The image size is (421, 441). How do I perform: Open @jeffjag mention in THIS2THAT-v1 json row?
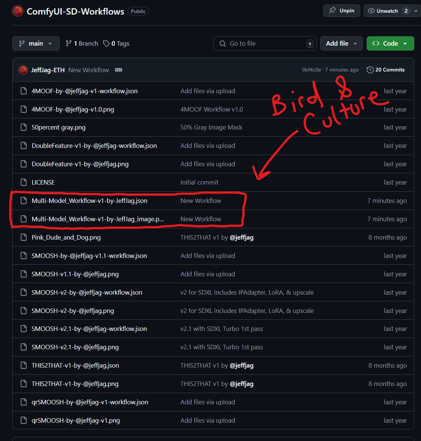coord(242,365)
